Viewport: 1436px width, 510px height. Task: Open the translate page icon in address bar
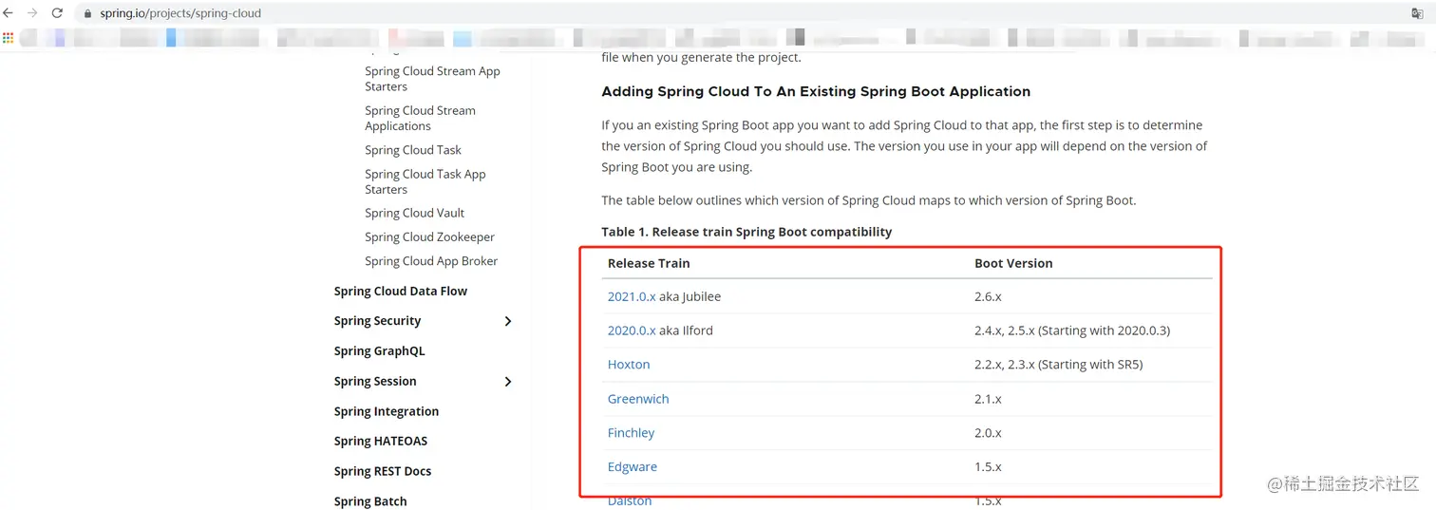(x=1417, y=13)
